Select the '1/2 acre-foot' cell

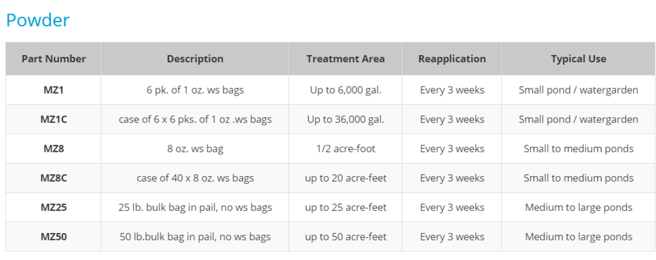(346, 149)
